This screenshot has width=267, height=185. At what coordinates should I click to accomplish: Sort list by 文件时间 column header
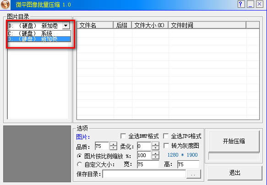coord(207,25)
